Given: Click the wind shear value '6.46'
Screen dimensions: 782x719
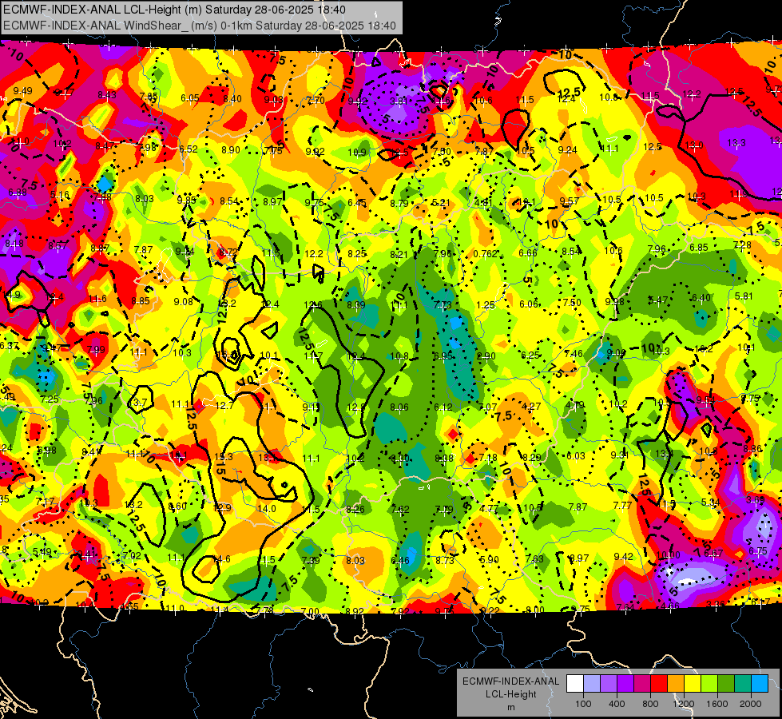Looking at the screenshot, I should (400, 561).
